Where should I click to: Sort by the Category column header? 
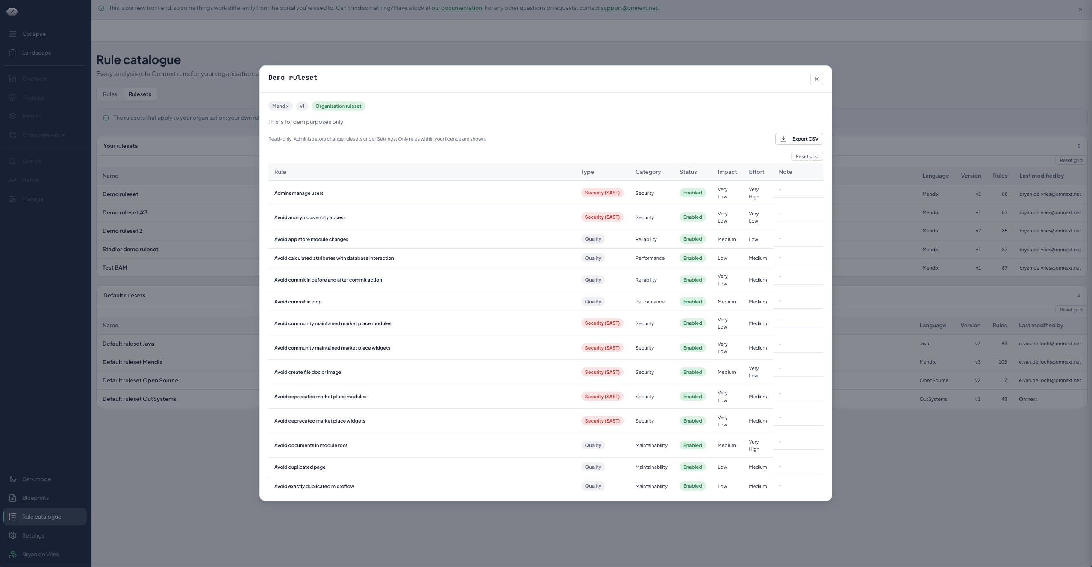[x=648, y=172]
